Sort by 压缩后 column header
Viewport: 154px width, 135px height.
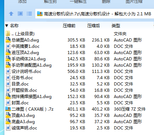(x=94, y=26)
